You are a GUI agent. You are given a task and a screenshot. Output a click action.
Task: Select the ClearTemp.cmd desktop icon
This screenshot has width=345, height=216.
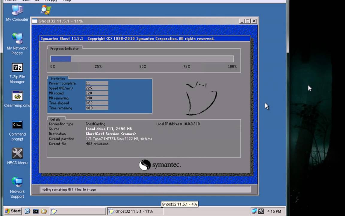pos(17,99)
